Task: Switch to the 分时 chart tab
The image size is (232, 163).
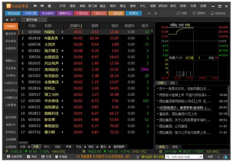Action: [x=161, y=83]
